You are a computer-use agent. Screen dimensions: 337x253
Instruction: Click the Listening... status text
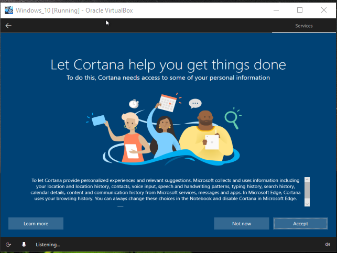pos(48,245)
